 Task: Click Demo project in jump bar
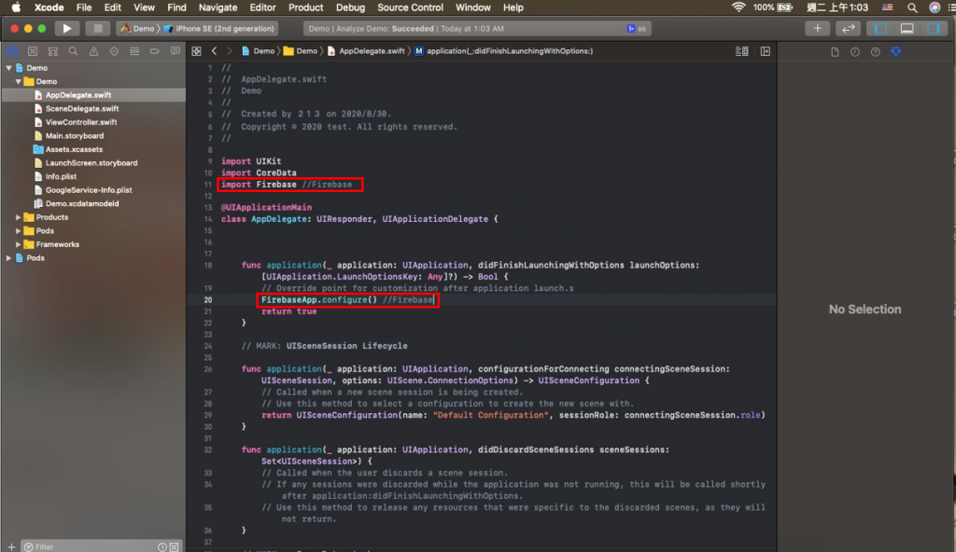[258, 51]
